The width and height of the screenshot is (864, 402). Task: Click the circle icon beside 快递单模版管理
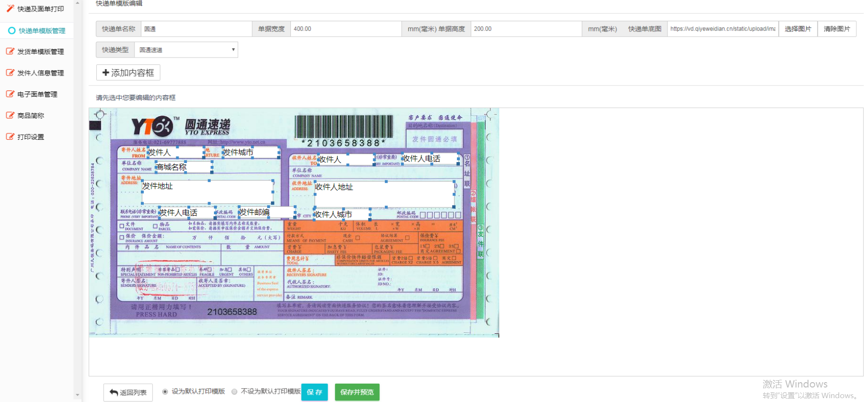click(x=12, y=30)
